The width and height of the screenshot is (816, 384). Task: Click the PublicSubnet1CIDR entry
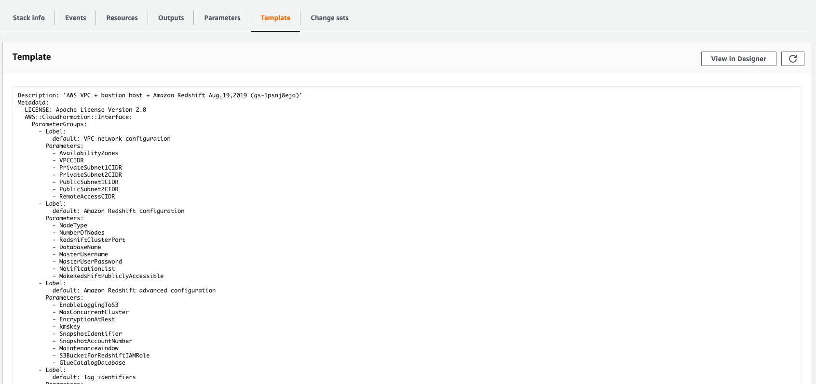tap(89, 182)
